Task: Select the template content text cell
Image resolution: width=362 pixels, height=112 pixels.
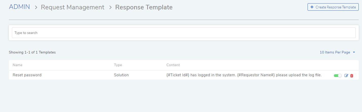Action: (244, 75)
